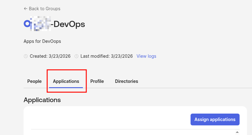252x135 pixels.
Task: Click the small up arrow under Assign applications
Action: (237, 132)
